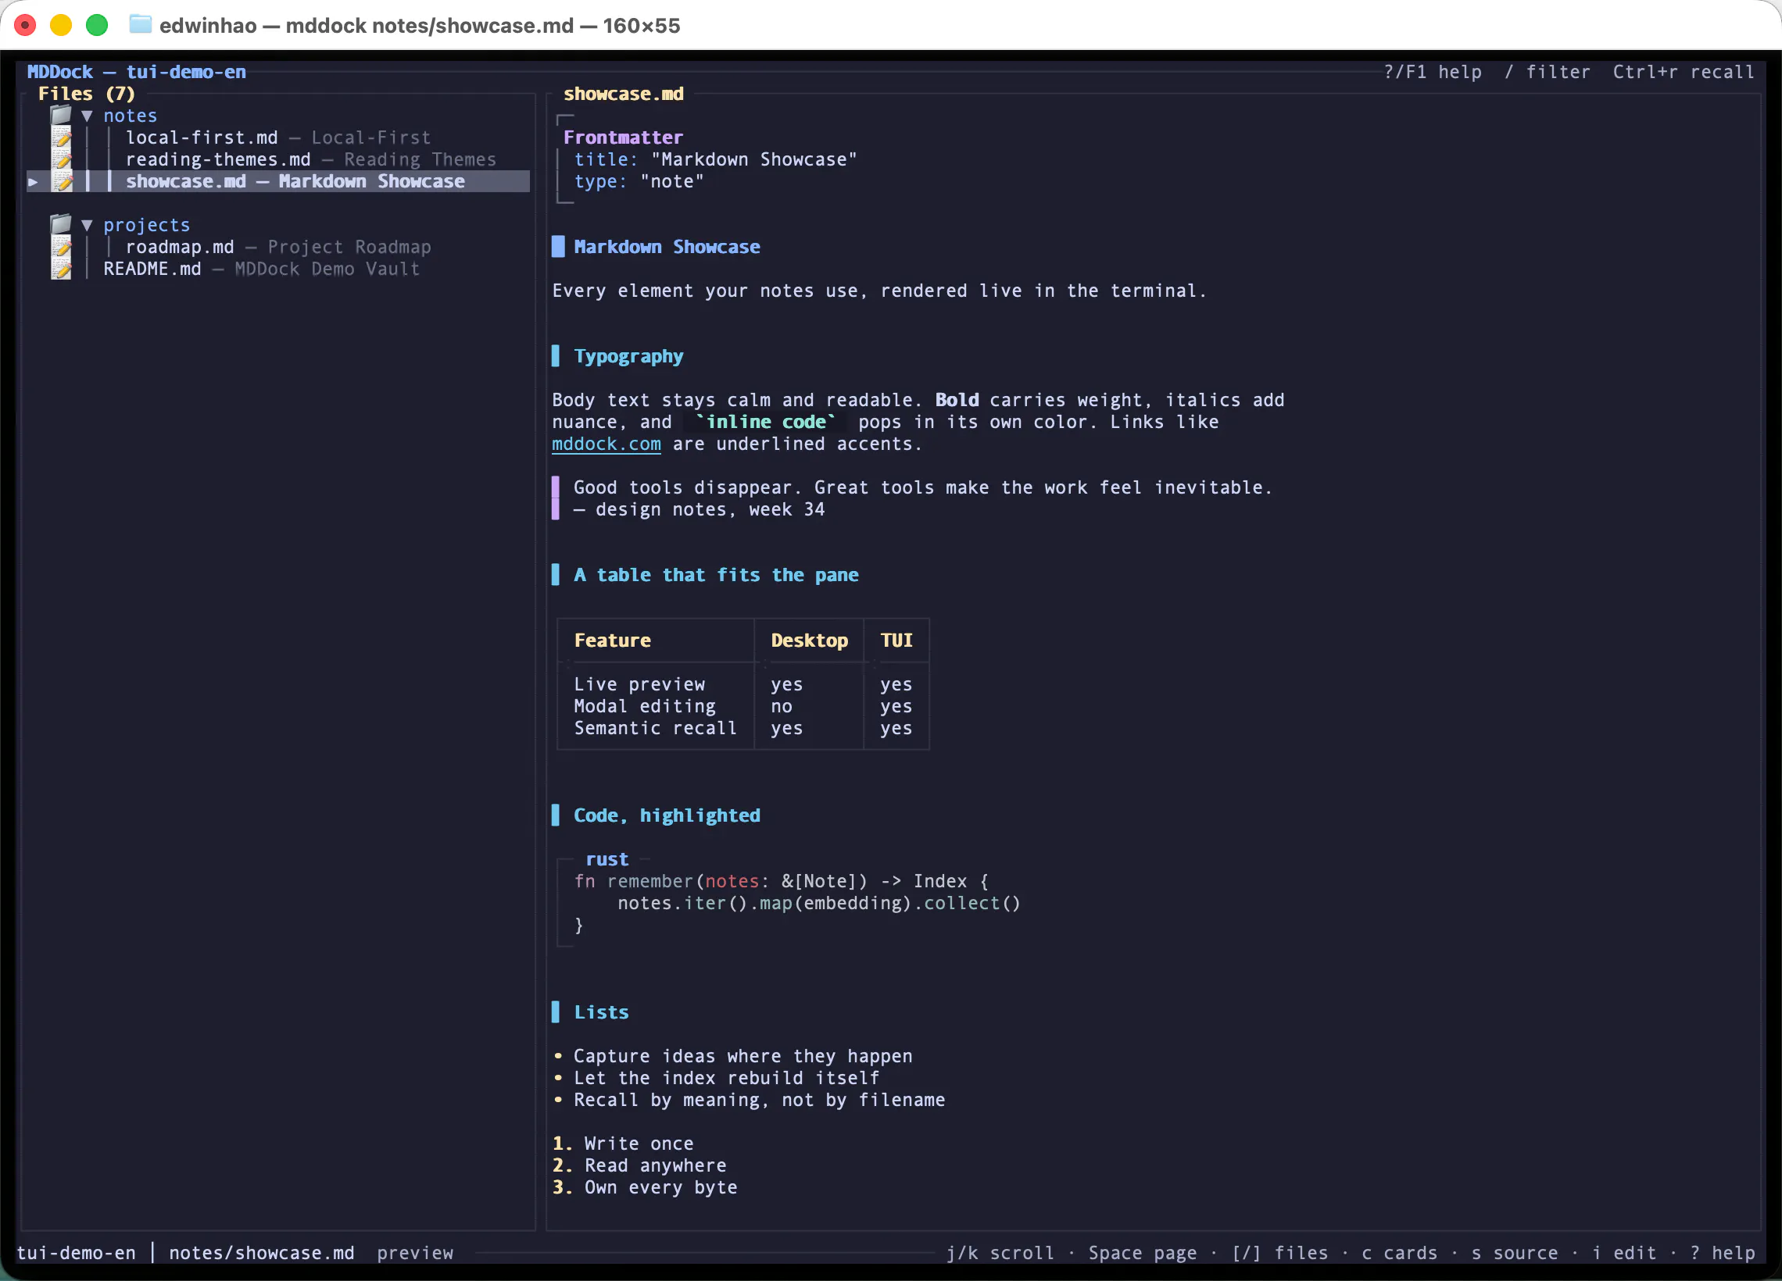
Task: Click the 3. Own every byte list item
Action: 645,1187
